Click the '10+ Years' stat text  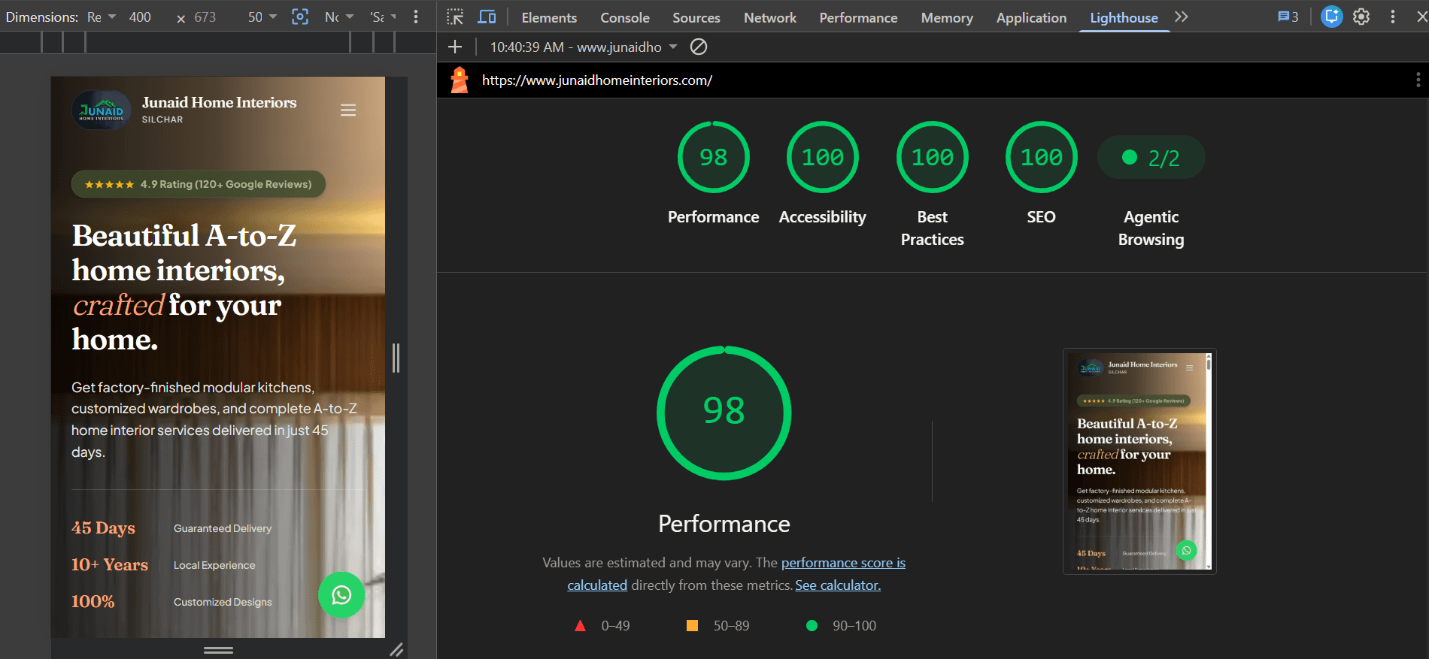click(x=110, y=564)
